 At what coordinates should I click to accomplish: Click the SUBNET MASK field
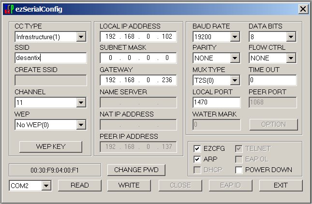138,58
